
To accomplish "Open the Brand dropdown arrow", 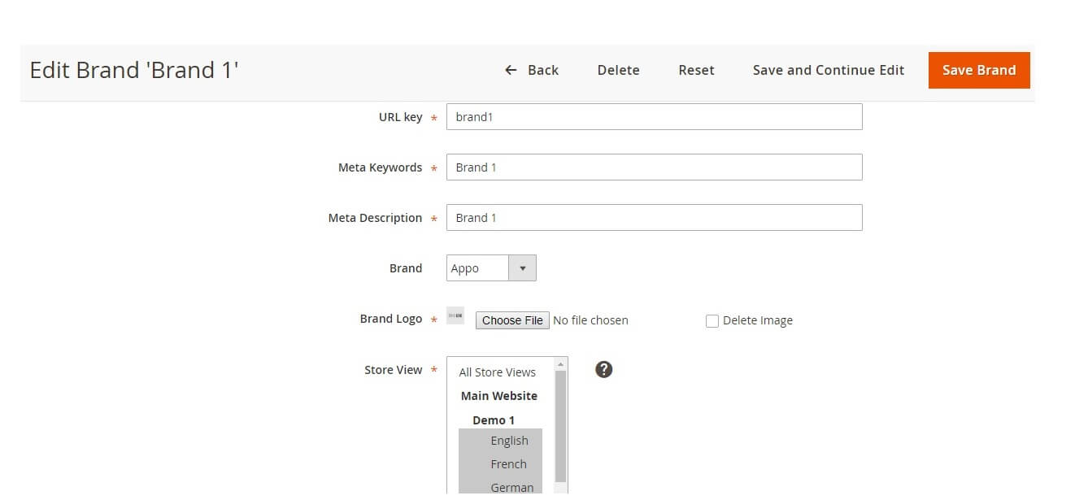I will (x=522, y=268).
